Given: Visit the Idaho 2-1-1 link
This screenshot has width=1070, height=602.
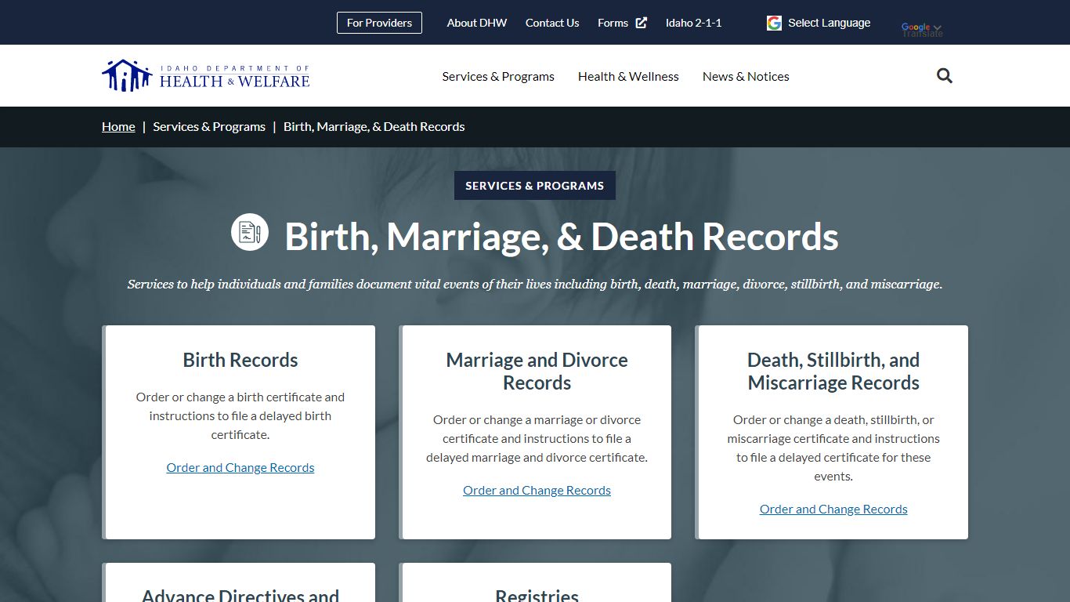Looking at the screenshot, I should (x=694, y=23).
